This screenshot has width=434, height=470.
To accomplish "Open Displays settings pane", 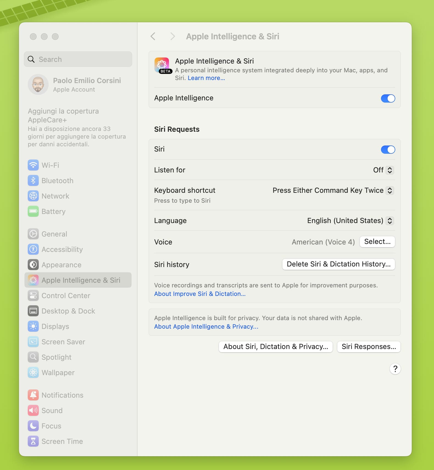I will pos(78,326).
